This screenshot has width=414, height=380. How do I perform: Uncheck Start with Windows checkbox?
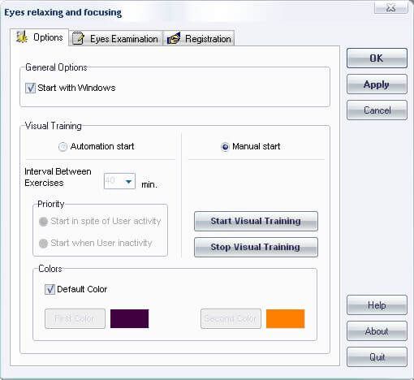click(30, 88)
